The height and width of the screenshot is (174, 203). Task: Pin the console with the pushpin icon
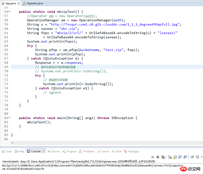[192, 157]
